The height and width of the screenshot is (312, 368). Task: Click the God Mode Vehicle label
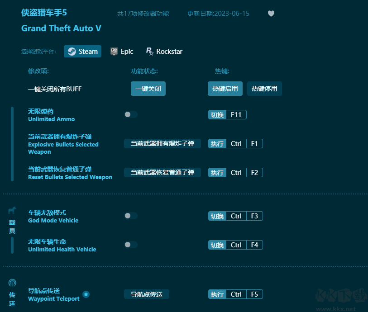53,220
